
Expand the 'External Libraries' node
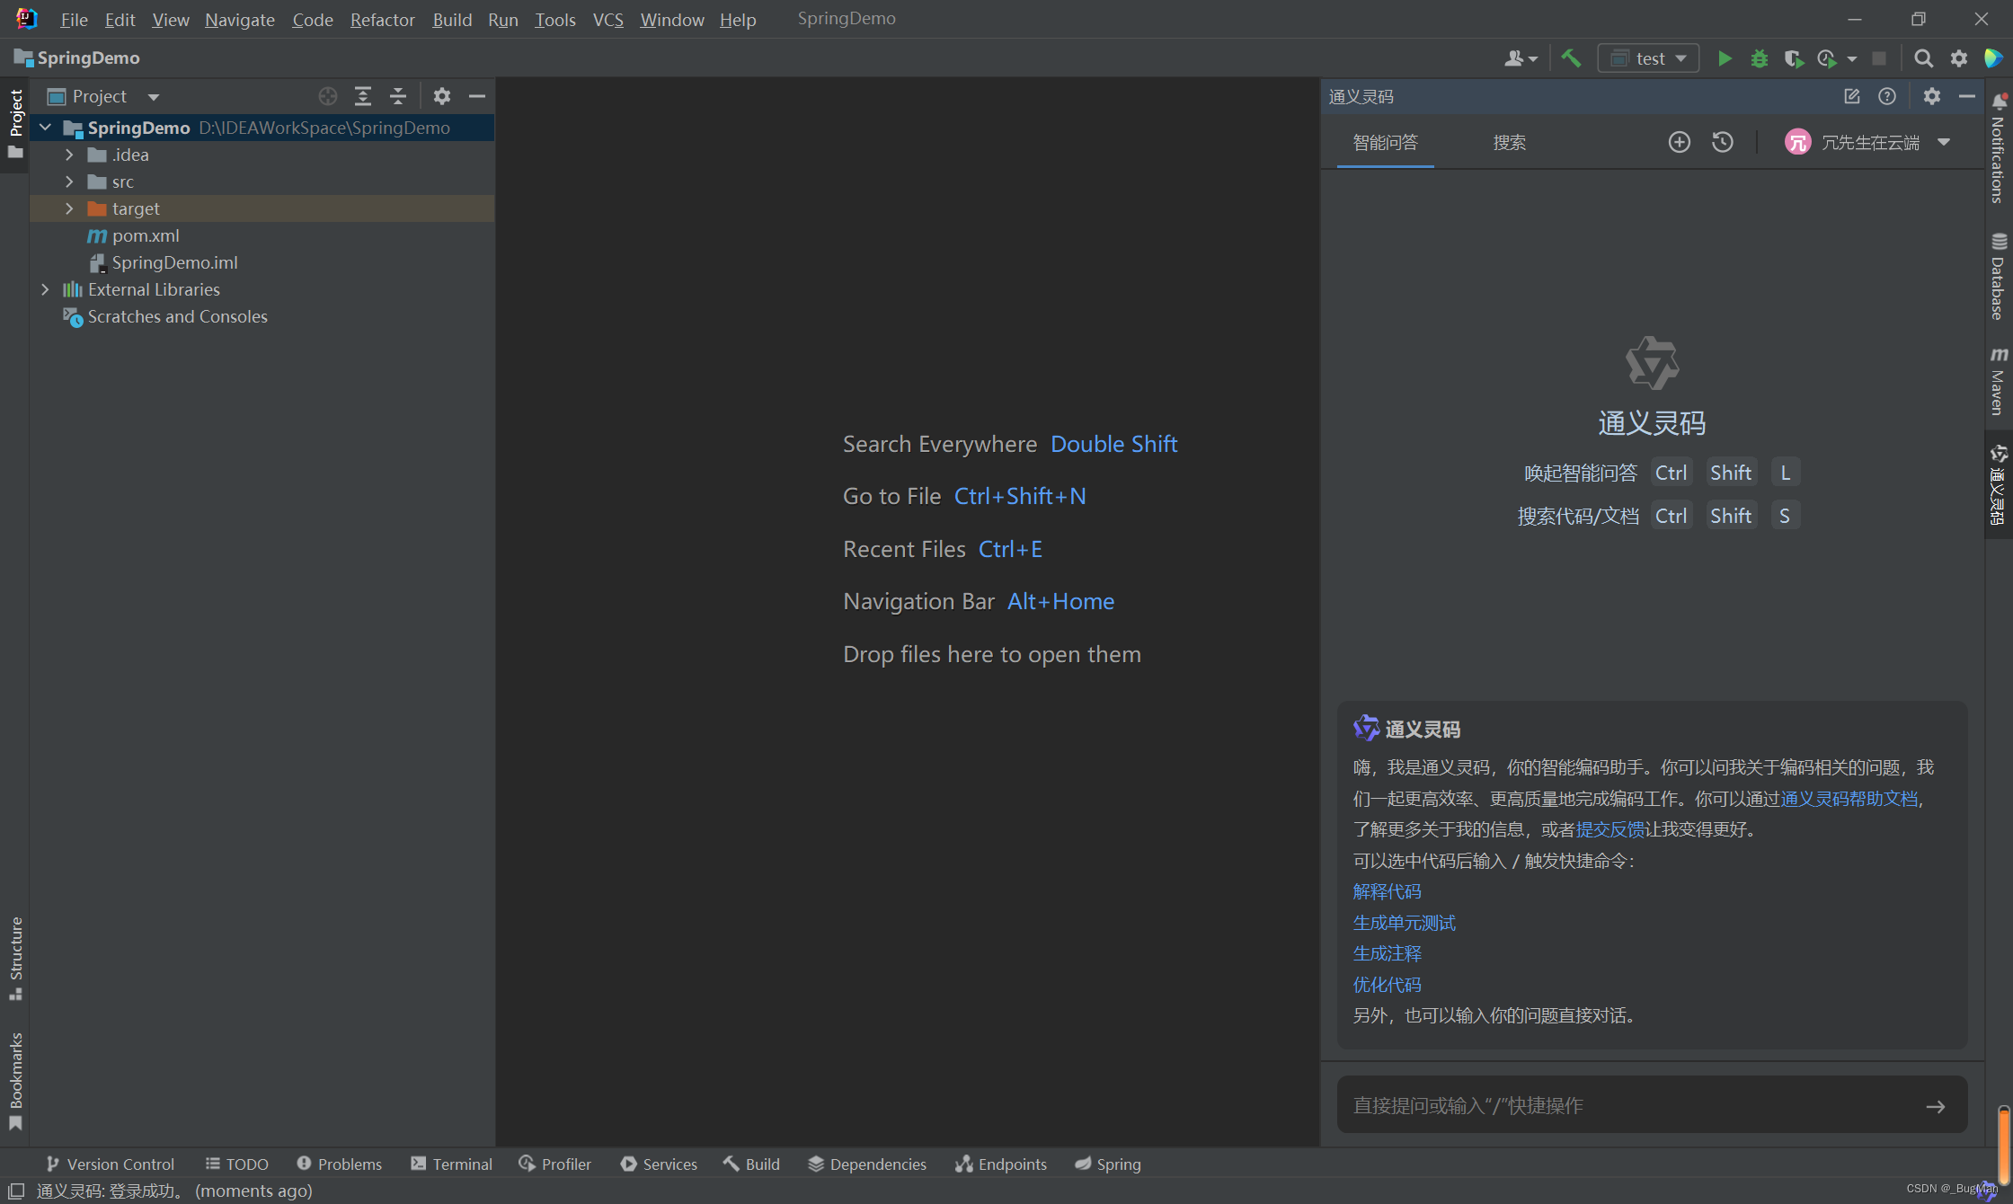pos(46,288)
